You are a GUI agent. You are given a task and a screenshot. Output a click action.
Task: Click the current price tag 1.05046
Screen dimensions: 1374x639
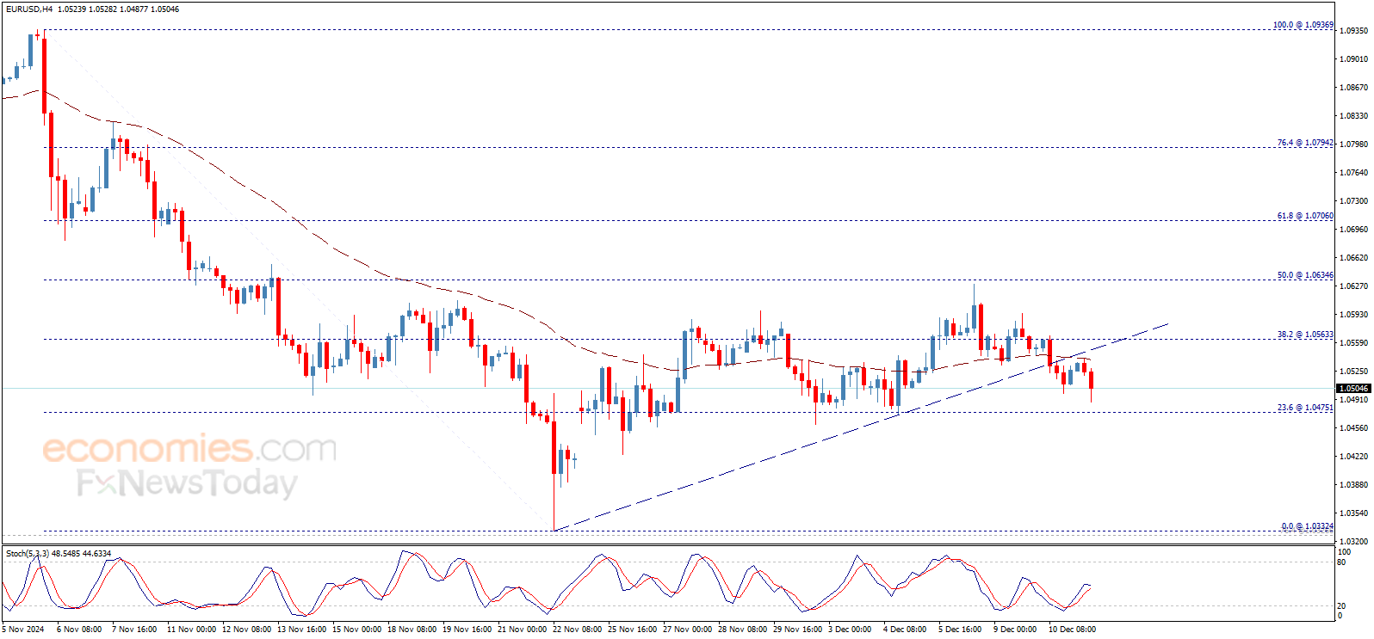[x=1353, y=389]
